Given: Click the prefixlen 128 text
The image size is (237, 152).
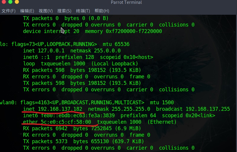Looking at the screenshot, I should [75, 57].
